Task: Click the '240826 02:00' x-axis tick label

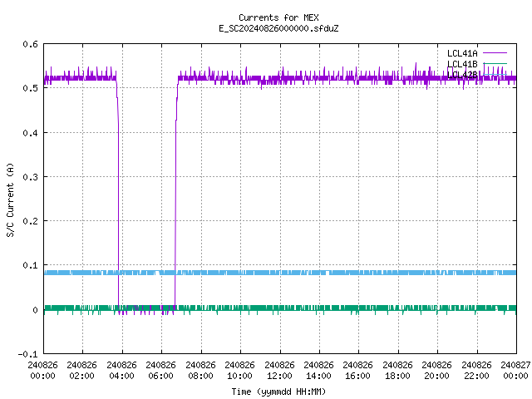Action: (81, 371)
